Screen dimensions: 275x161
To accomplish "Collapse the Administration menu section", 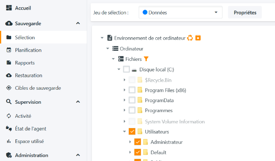I will 78,155.
